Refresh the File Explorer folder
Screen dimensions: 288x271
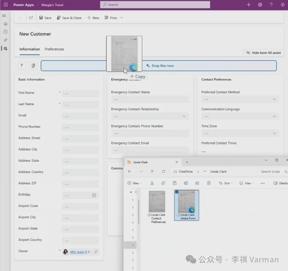(163, 172)
